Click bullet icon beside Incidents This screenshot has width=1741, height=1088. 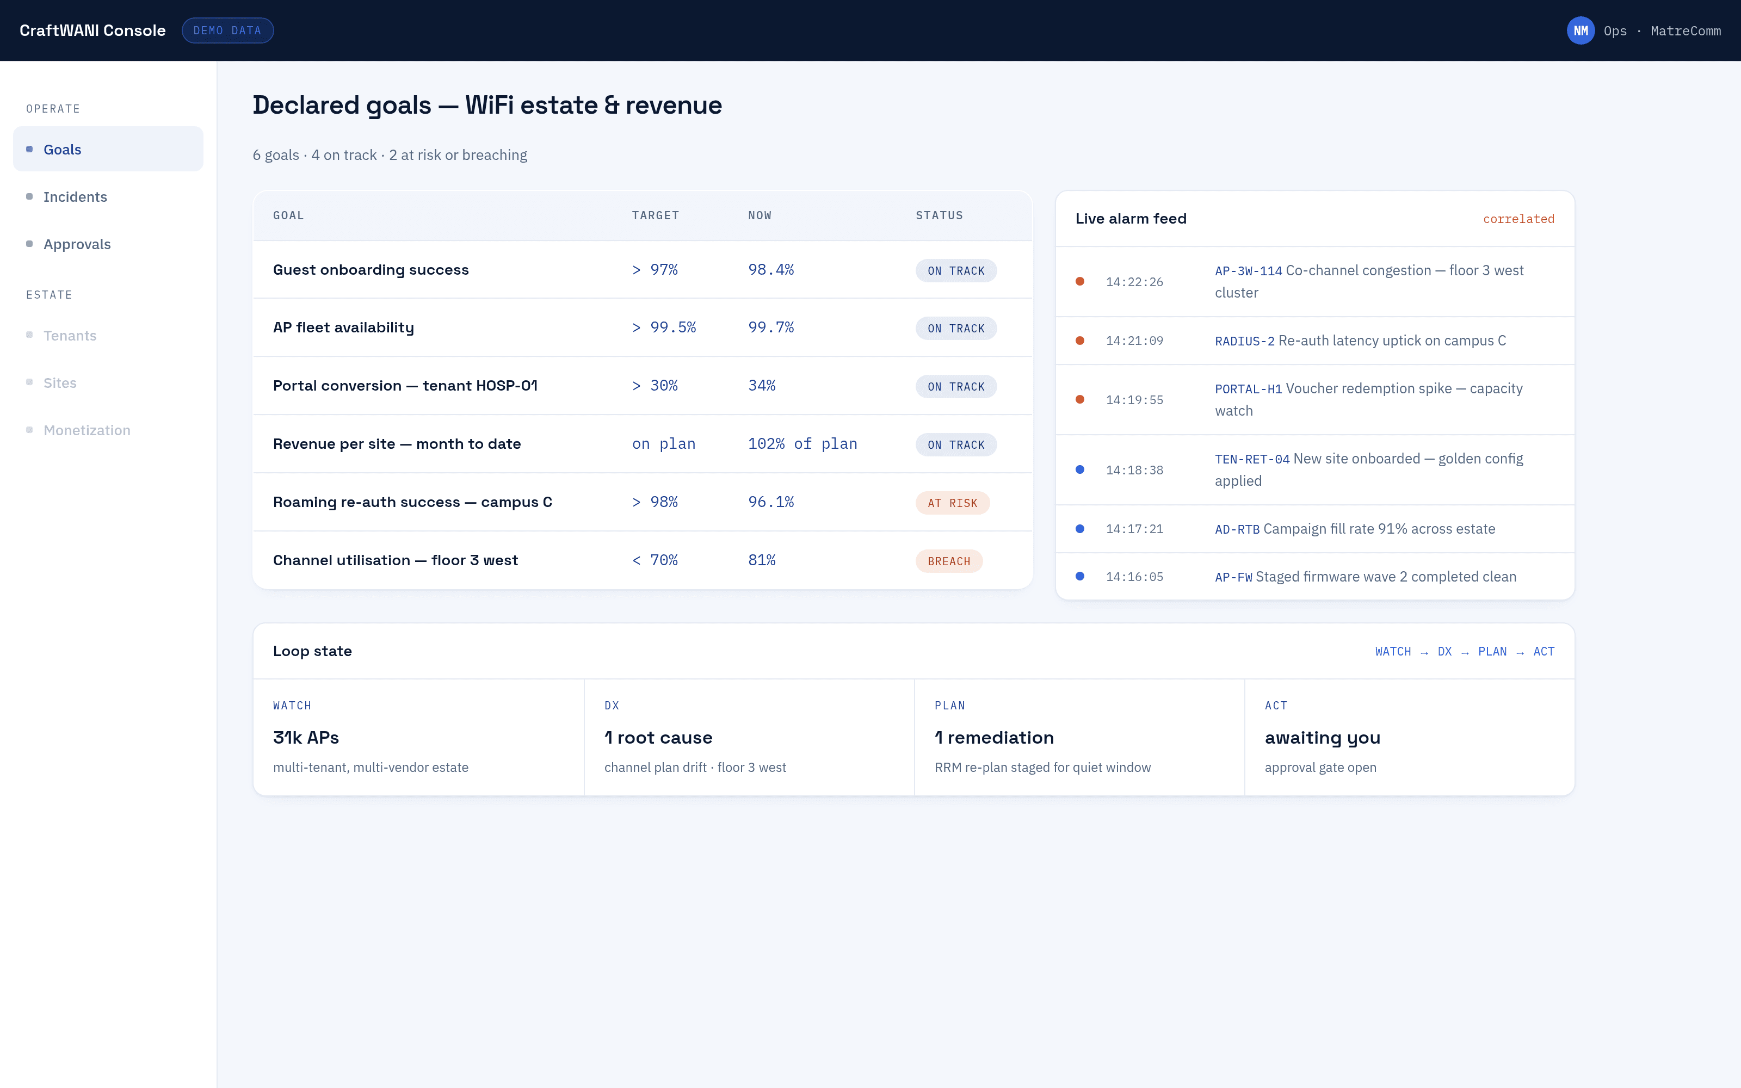point(29,196)
